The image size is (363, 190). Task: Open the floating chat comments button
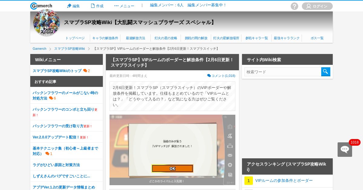pos(345,150)
